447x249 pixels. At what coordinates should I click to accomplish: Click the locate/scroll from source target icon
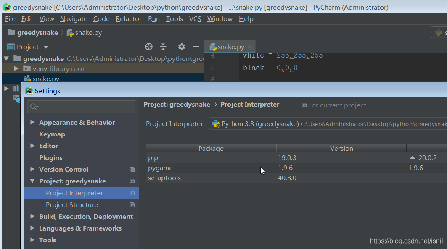[148, 47]
